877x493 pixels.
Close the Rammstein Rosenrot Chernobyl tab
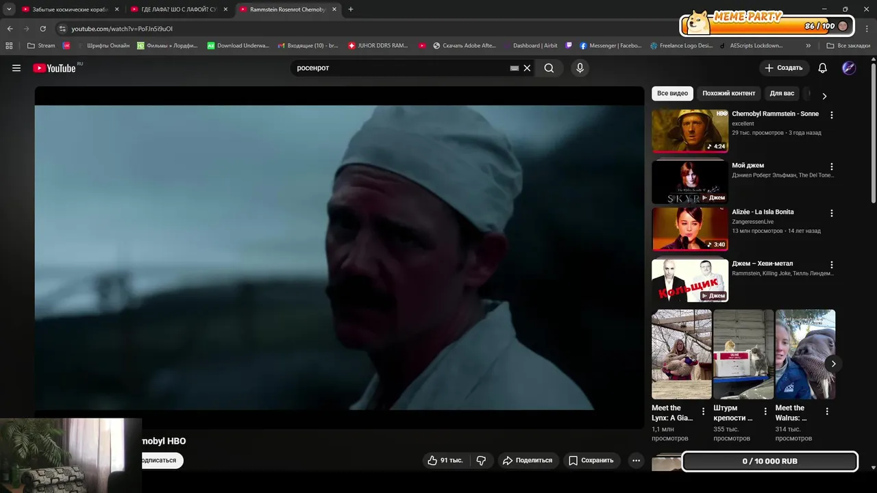point(334,10)
